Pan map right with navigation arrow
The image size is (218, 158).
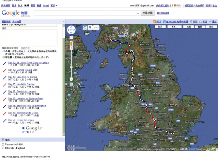[x=74, y=30]
